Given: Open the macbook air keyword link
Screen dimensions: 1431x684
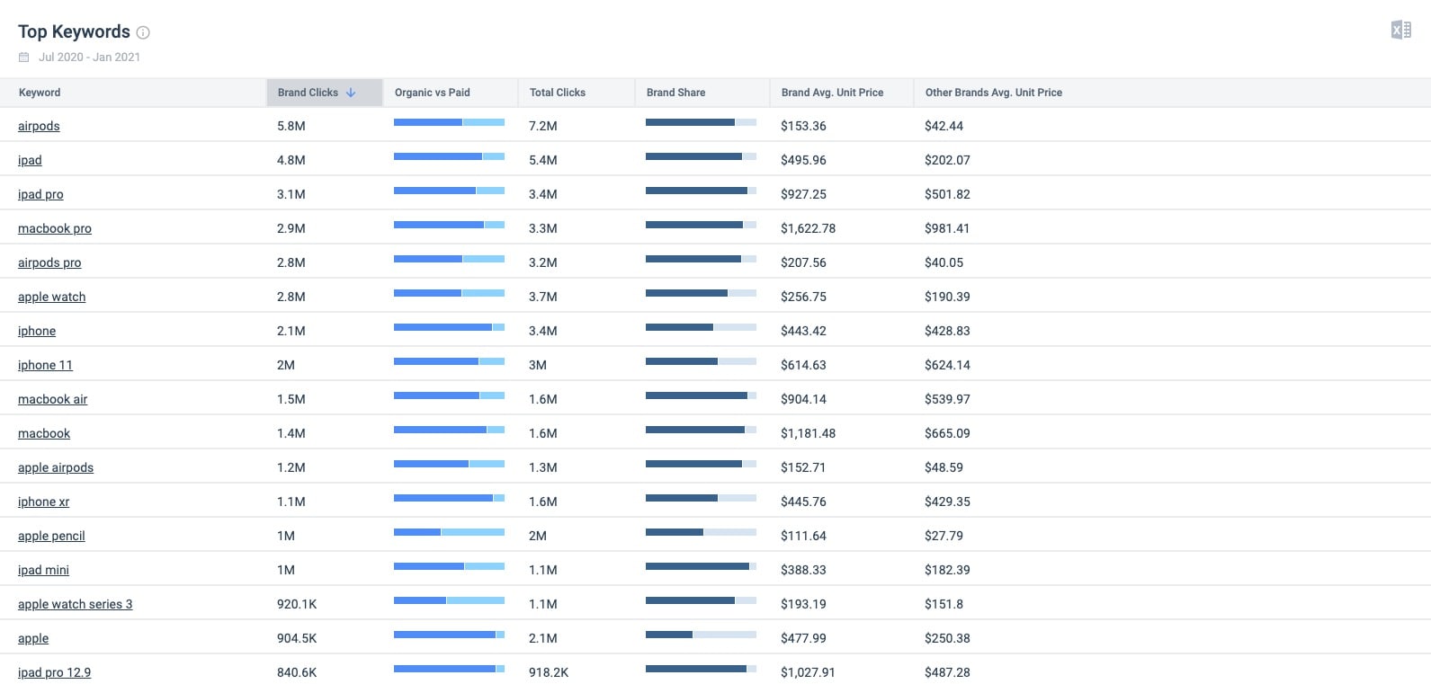Looking at the screenshot, I should point(53,399).
